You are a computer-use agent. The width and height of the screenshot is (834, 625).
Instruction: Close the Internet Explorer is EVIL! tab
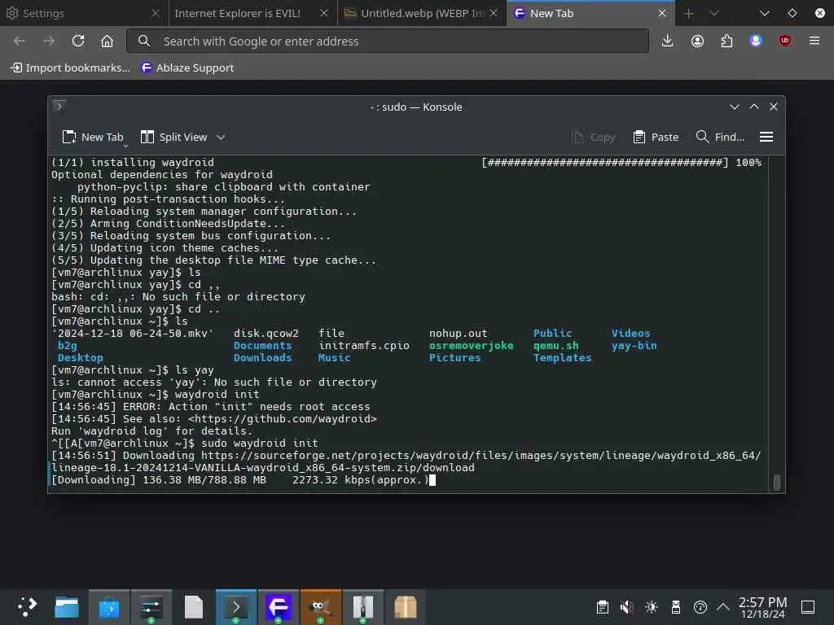coord(324,13)
